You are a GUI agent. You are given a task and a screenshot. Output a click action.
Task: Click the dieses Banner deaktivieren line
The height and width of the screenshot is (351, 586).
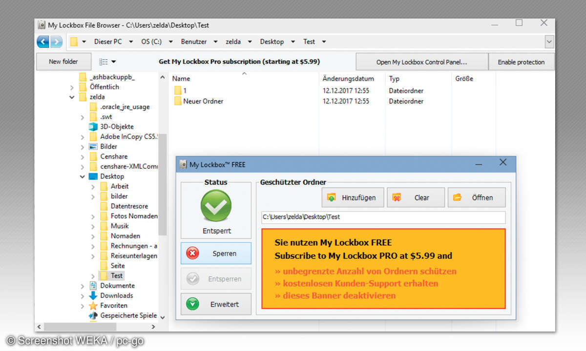[x=335, y=295]
